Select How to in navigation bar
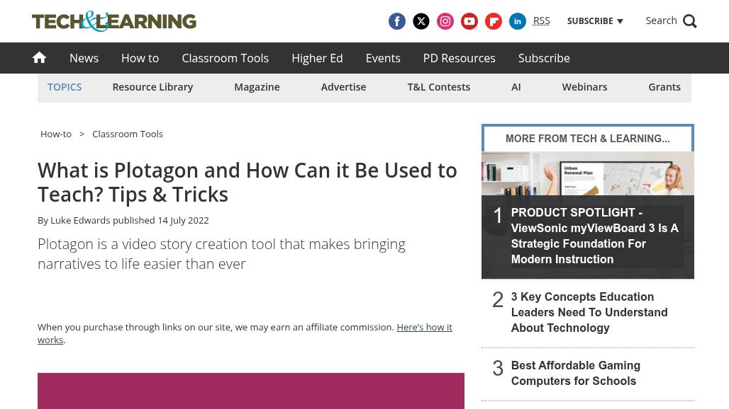 point(140,58)
